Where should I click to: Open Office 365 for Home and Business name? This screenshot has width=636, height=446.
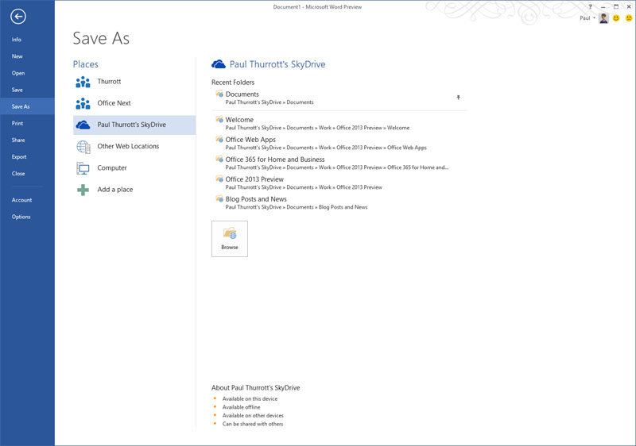275,160
